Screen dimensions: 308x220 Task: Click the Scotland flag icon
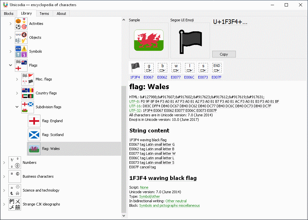point(34,135)
